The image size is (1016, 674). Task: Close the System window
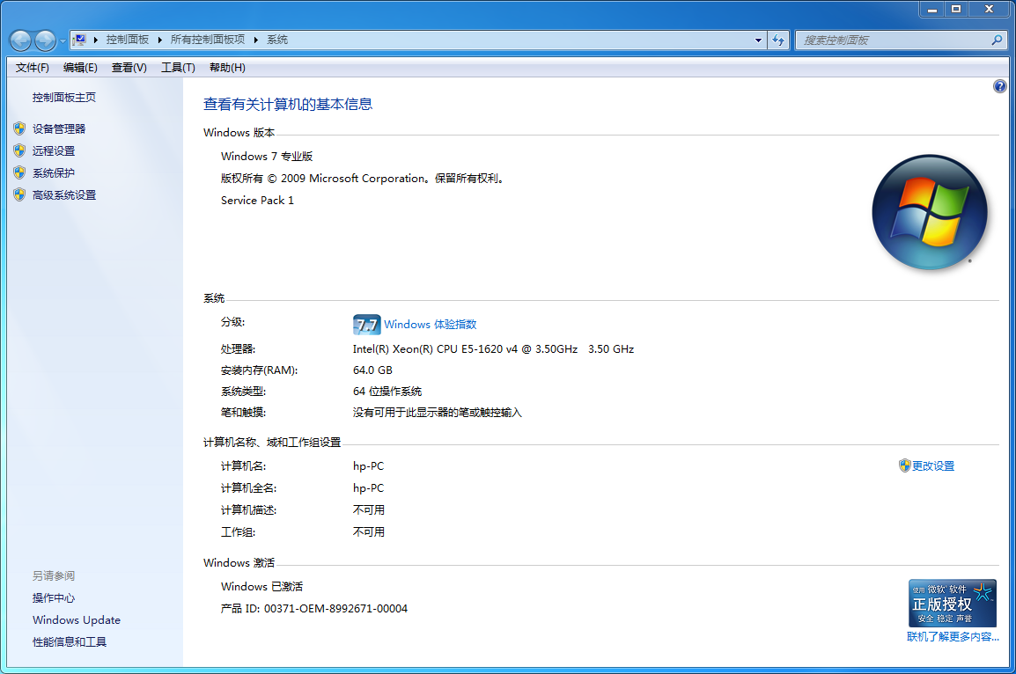989,9
